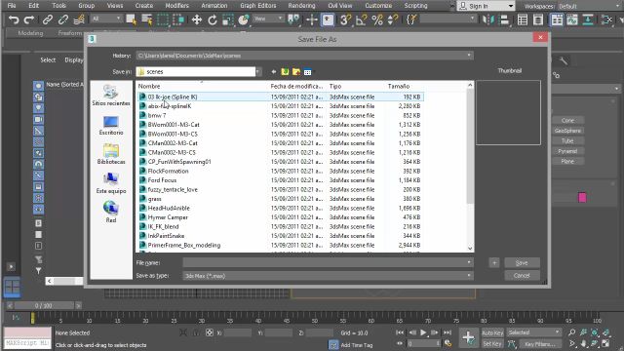This screenshot has width=624, height=351.
Task: Click the pink object color swatch
Action: (582, 197)
